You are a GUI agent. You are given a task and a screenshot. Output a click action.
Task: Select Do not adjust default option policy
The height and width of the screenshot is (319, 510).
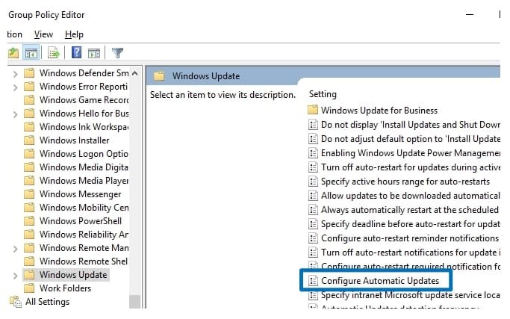point(404,139)
